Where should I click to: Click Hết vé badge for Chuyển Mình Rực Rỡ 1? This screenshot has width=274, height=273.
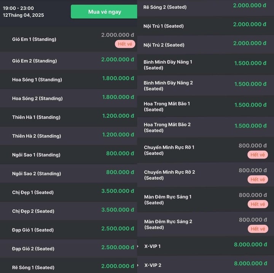pos(258,155)
